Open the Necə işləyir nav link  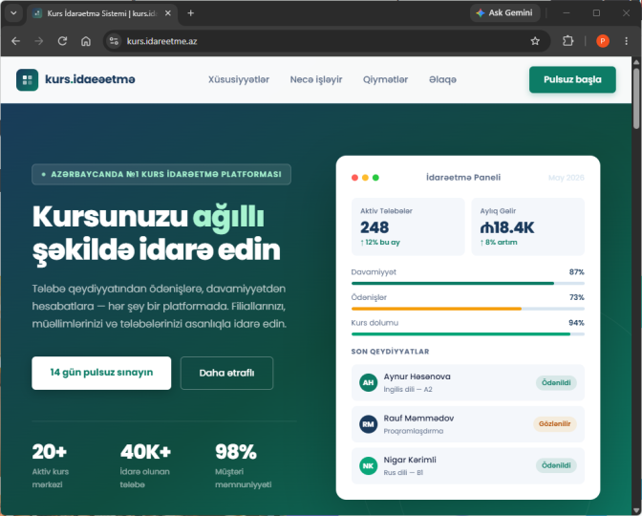(316, 79)
